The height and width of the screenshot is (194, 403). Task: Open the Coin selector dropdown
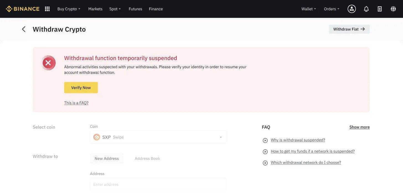pos(158,137)
